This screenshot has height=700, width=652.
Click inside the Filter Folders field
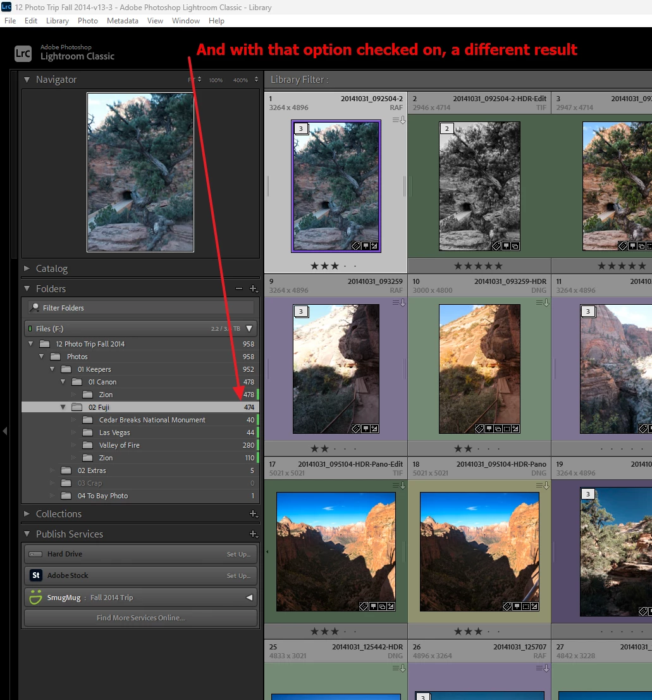(x=140, y=307)
